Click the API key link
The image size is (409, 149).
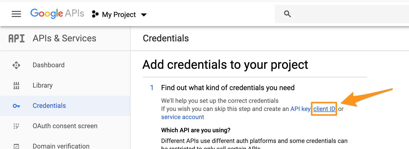(300, 109)
